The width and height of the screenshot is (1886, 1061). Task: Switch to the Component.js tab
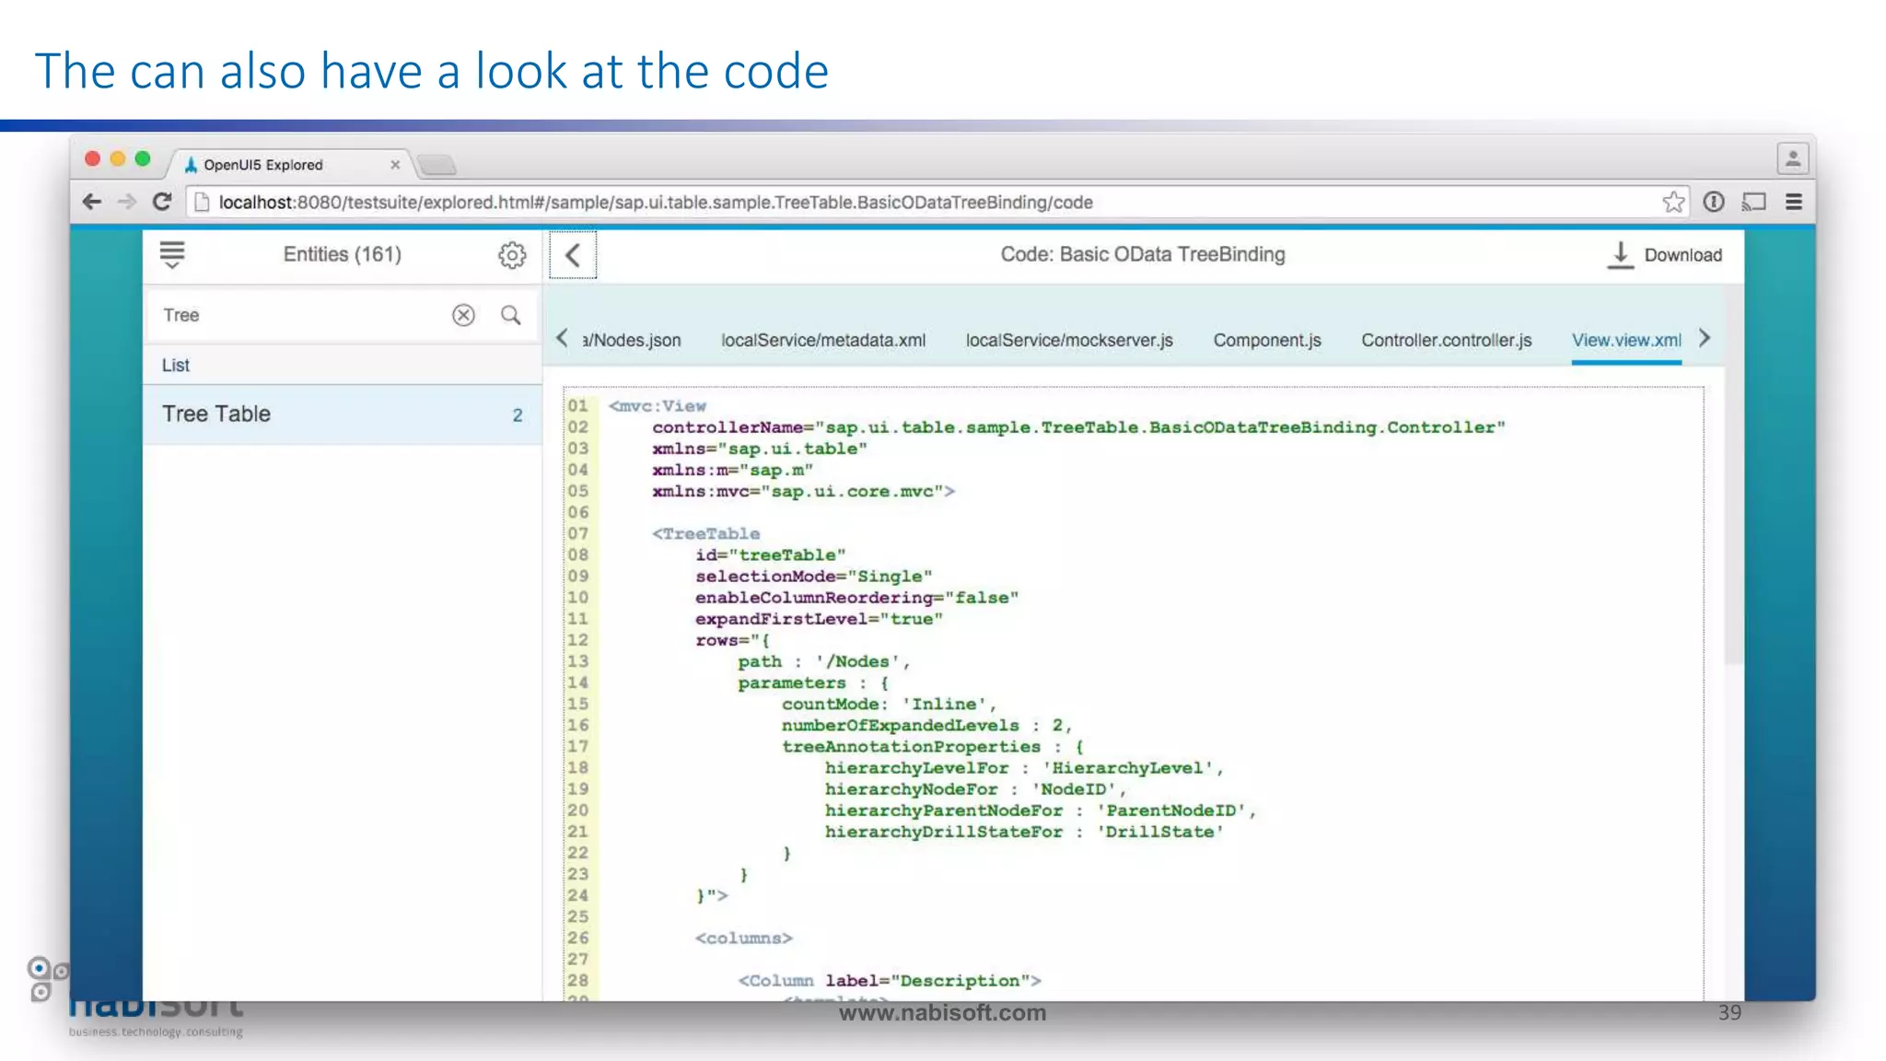coord(1267,340)
